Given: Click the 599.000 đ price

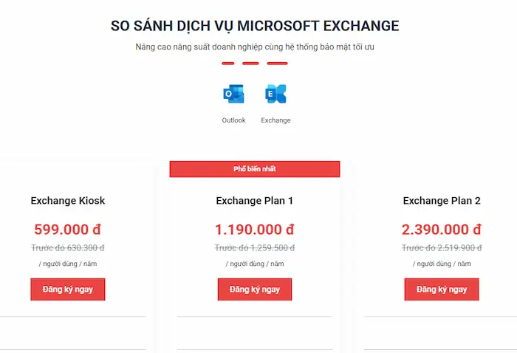Looking at the screenshot, I should (68, 229).
